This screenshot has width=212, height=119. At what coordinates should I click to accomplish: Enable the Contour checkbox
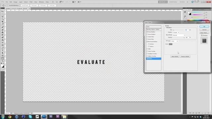(x=149, y=44)
